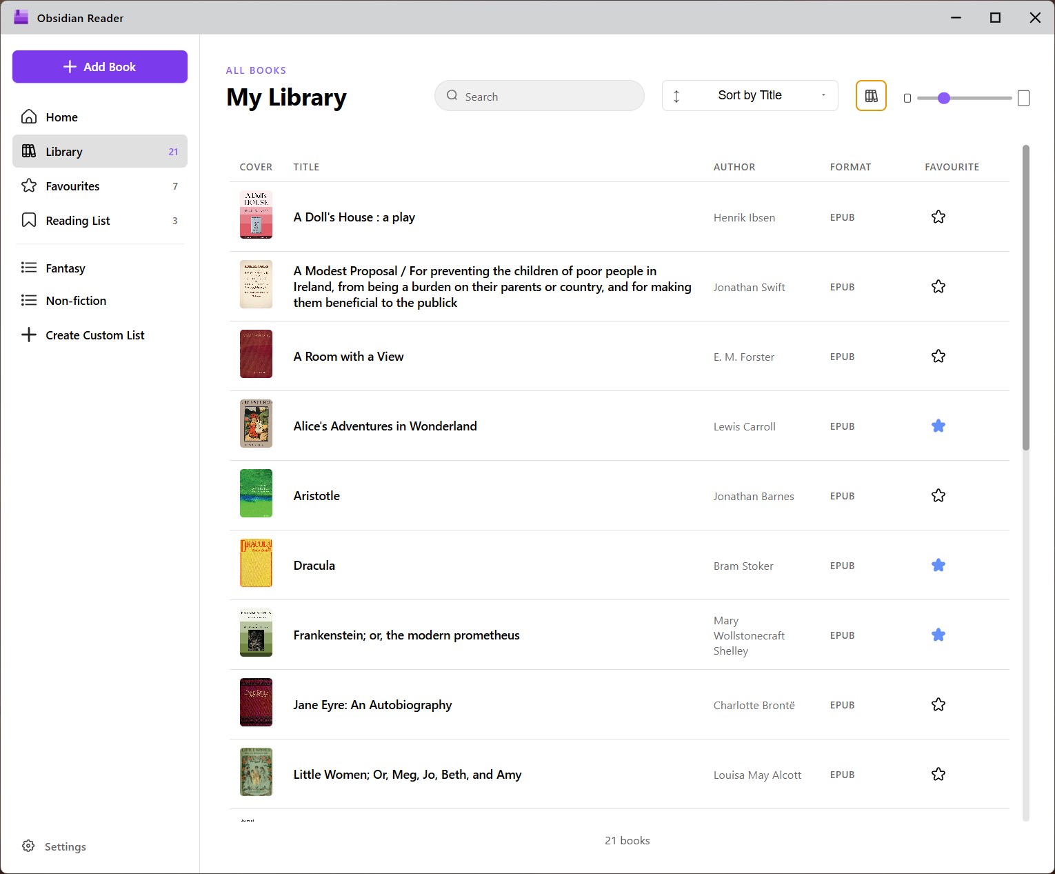The width and height of the screenshot is (1055, 874).
Task: Click the Obsidian Reader app logo
Action: (x=21, y=17)
